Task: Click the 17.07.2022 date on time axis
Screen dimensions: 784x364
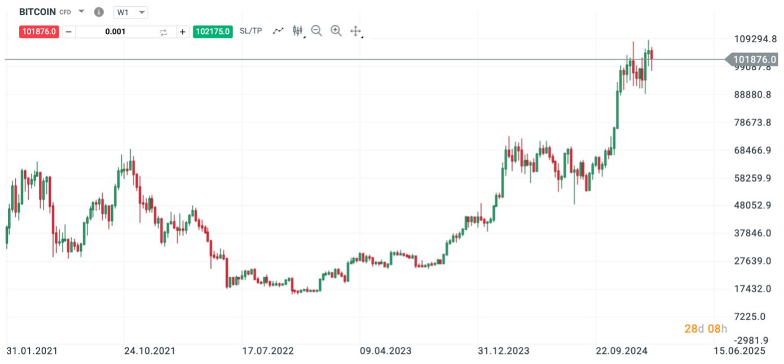Action: 268,351
